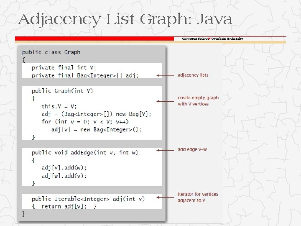This screenshot has height=226, width=301.
Task: Click the "with V vertices" annotation line
Action: click(x=193, y=104)
